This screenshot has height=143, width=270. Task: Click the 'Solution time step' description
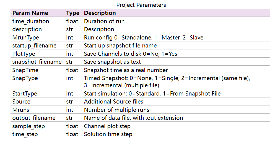point(108,134)
